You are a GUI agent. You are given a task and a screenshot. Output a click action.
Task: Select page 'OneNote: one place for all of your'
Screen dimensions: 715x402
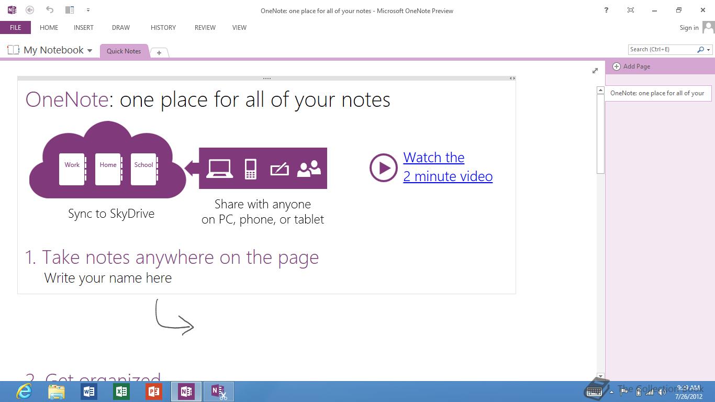[658, 93]
